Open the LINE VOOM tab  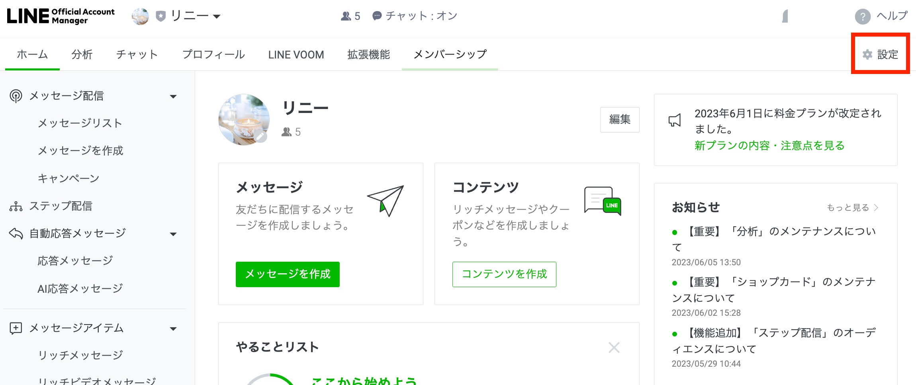coord(296,54)
